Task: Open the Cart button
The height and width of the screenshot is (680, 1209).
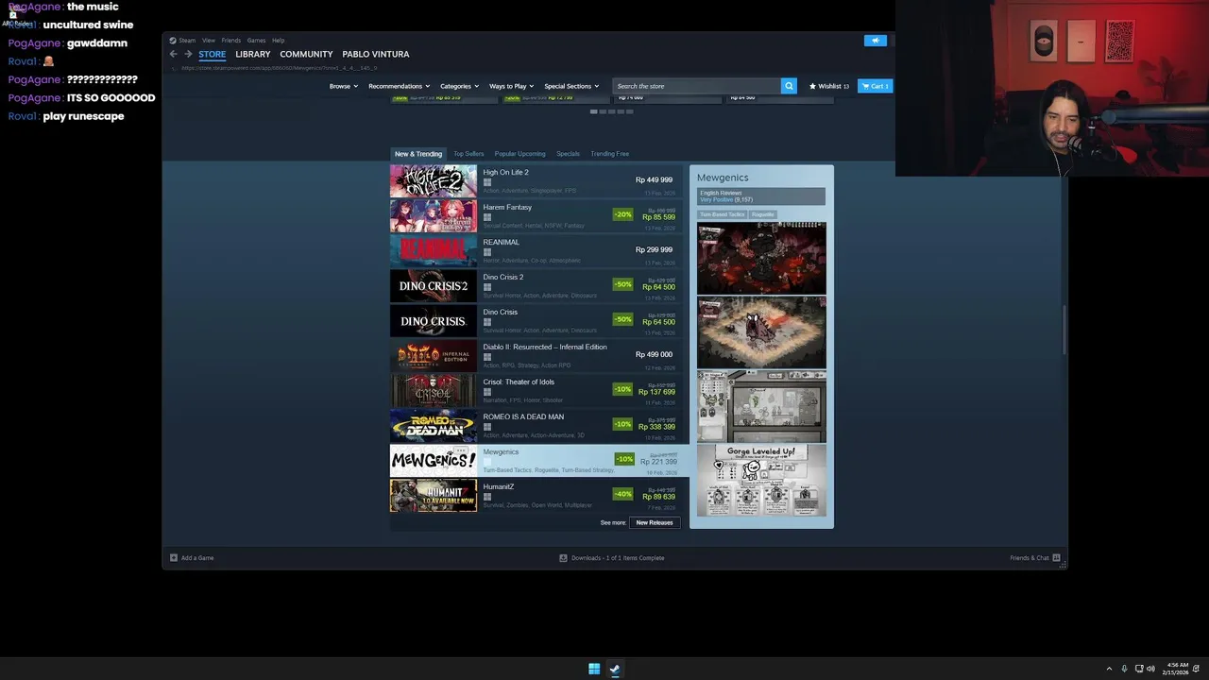Action: coord(875,86)
